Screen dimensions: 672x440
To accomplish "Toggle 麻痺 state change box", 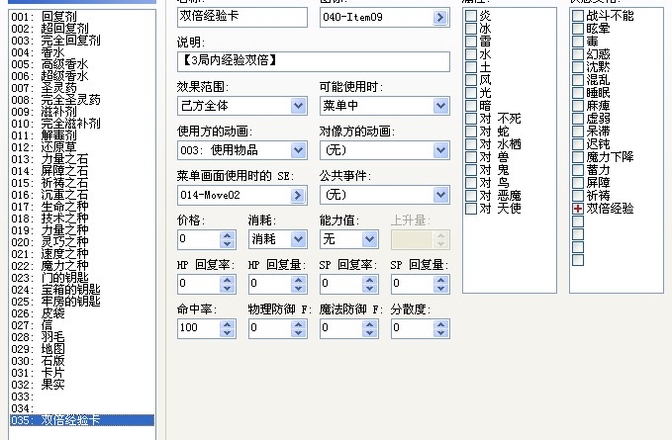I will pos(578,106).
